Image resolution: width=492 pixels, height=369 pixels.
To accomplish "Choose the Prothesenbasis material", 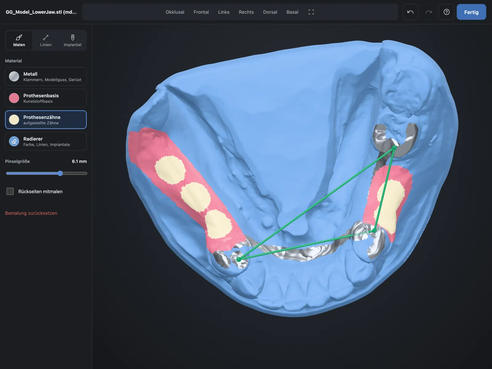I will click(x=46, y=98).
